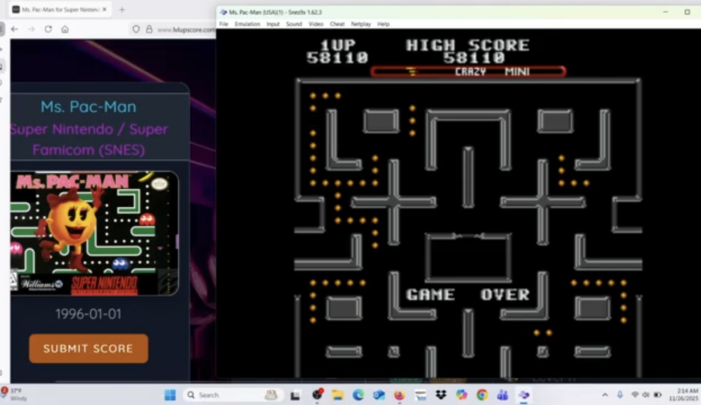Image resolution: width=701 pixels, height=405 pixels.
Task: Open the Emulation menu
Action: pos(247,24)
